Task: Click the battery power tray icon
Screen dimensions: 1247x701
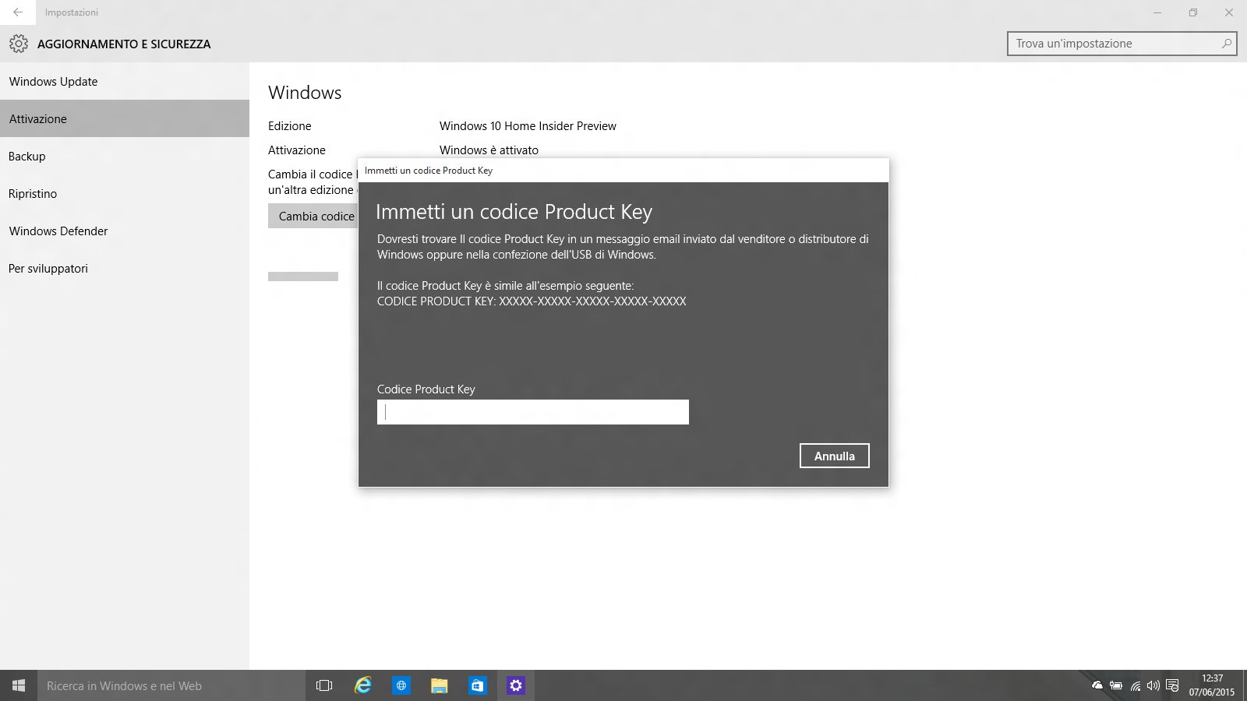Action: [1116, 685]
